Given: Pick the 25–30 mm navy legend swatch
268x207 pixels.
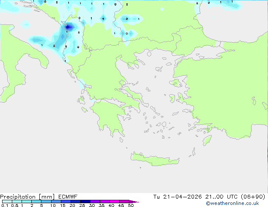Looking at the screenshot, I should pos(85,202).
